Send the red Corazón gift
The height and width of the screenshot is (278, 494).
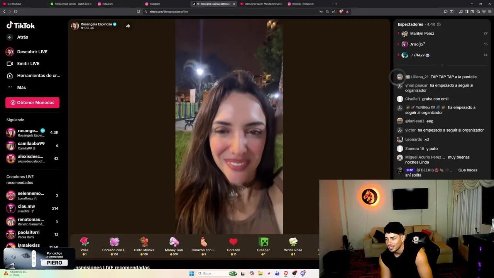click(x=233, y=246)
